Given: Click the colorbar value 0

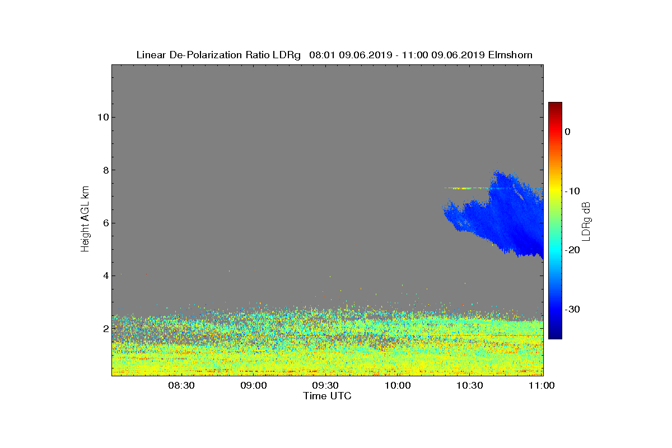Looking at the screenshot, I should tap(567, 132).
